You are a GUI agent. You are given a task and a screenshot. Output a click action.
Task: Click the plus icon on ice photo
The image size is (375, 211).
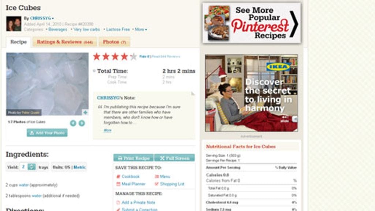(85, 112)
